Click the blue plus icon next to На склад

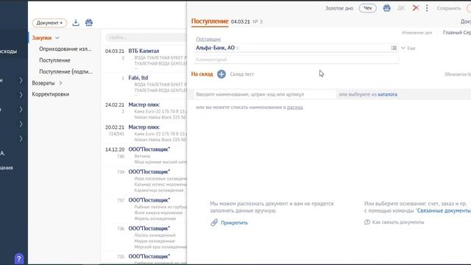click(222, 74)
